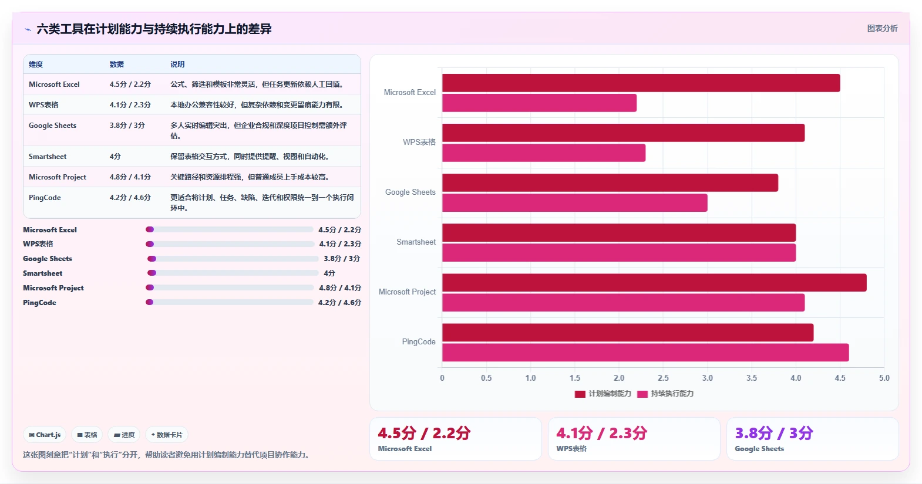Click the 2.5 tick on chart x-axis

[x=663, y=378]
